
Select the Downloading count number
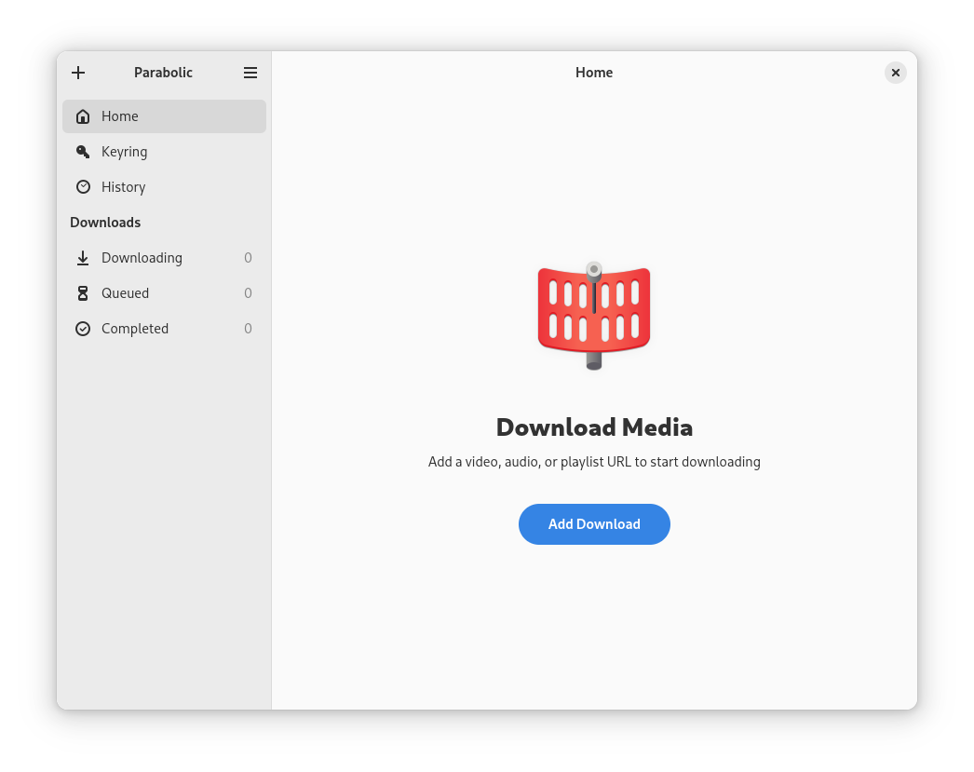(x=248, y=258)
